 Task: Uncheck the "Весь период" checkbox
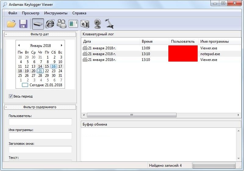click(11, 96)
